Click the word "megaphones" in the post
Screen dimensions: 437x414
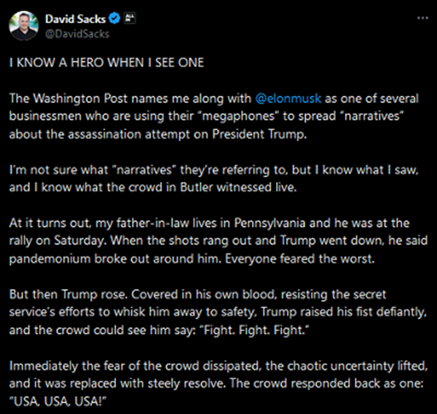[x=238, y=116]
